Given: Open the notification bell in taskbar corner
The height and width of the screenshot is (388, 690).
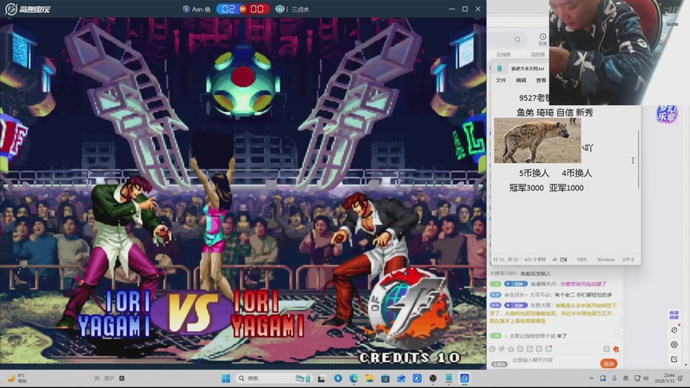Looking at the screenshot, I should pyautogui.click(x=681, y=379).
